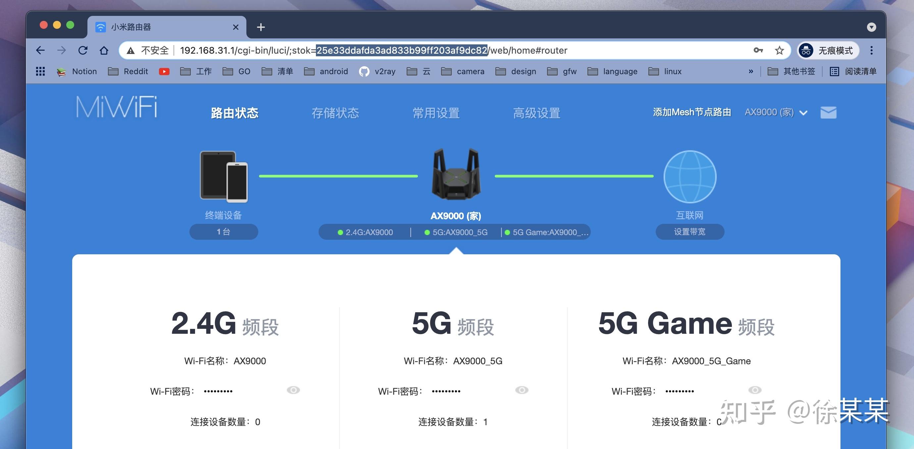Open the language bookmark folder
The width and height of the screenshot is (914, 449).
[x=613, y=71]
